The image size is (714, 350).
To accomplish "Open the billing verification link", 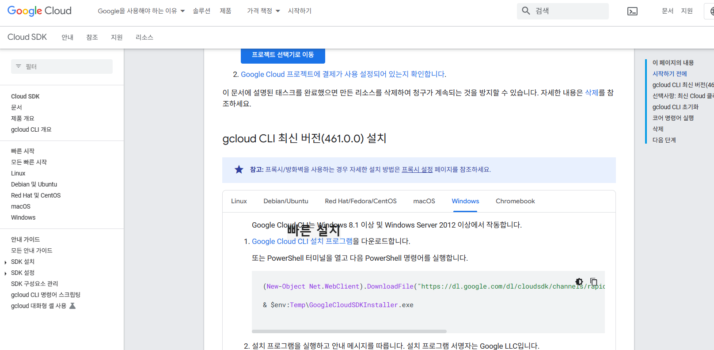I will coord(343,74).
